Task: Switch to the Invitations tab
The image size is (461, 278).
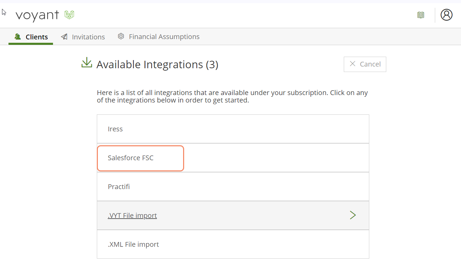Action: [83, 37]
